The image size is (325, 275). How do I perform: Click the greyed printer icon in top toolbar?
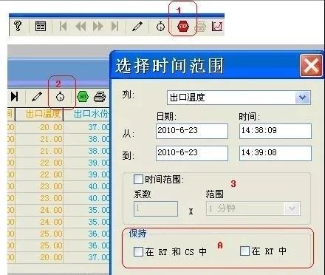point(200,27)
